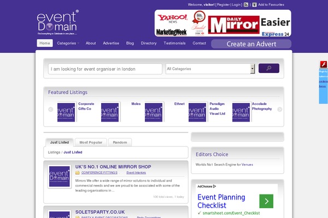The width and height of the screenshot is (328, 218).
Task: Click the folder icon beside CONFERENCE FITTINGS
Action: (x=78, y=173)
